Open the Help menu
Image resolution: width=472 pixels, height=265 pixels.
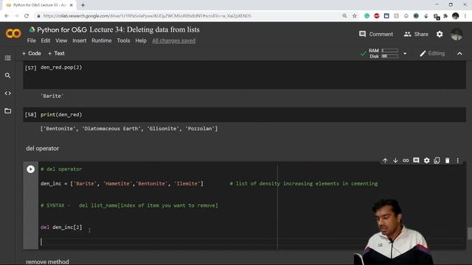141,40
